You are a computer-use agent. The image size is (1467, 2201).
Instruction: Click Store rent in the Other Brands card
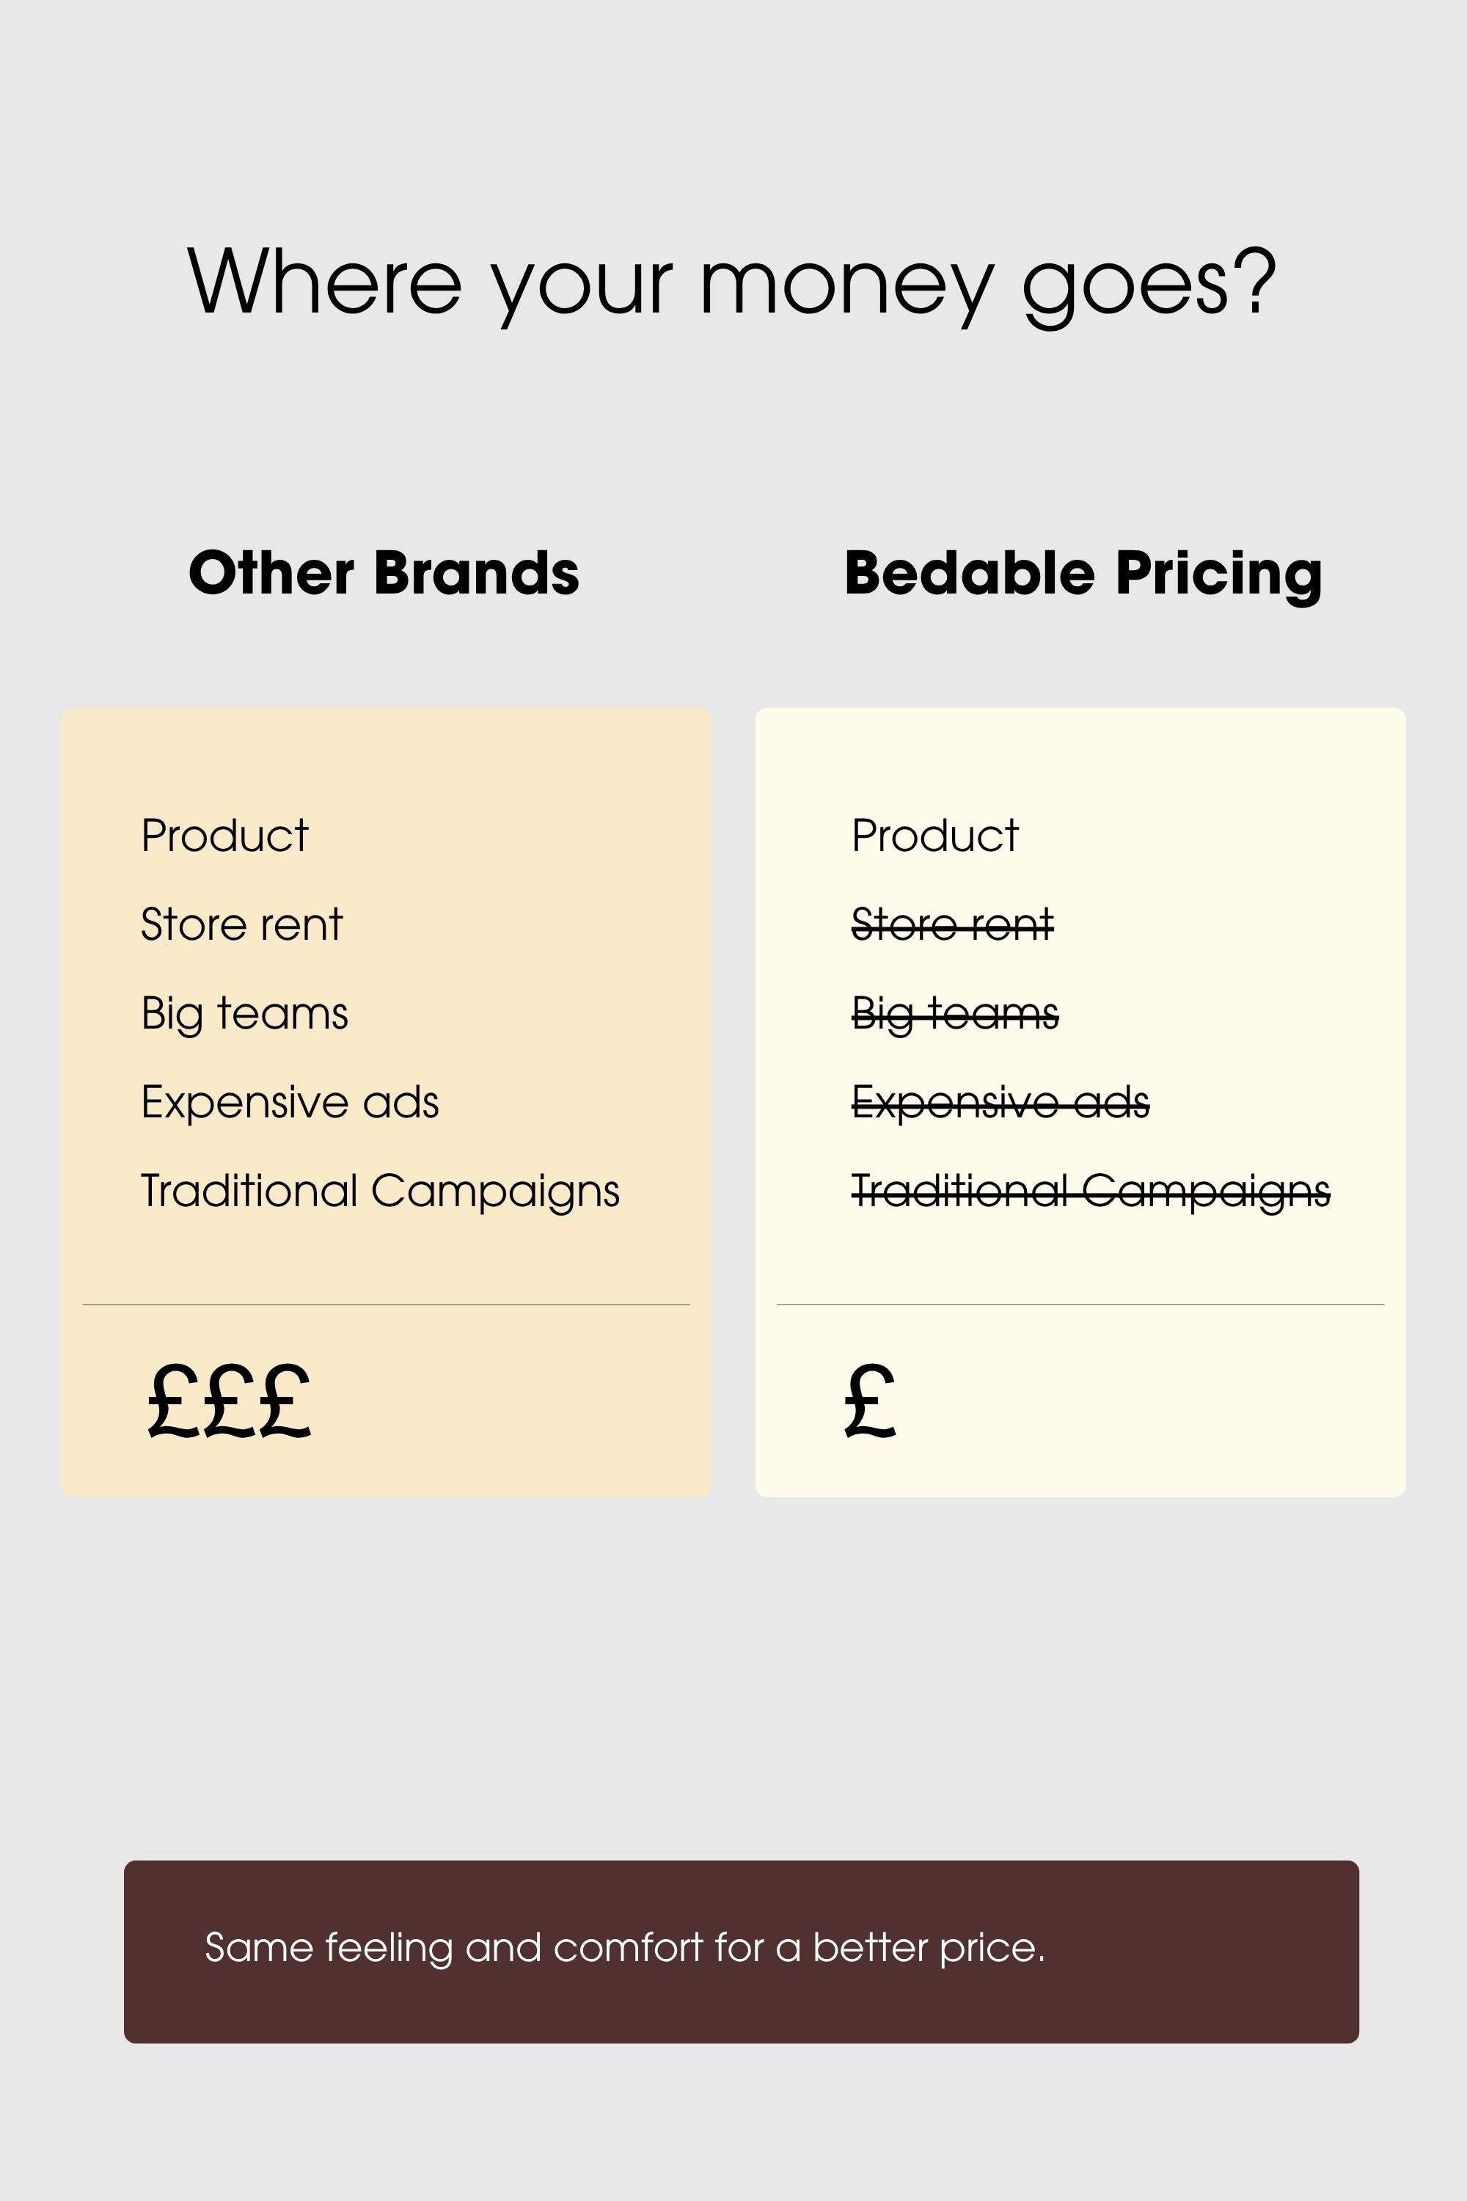tap(242, 924)
